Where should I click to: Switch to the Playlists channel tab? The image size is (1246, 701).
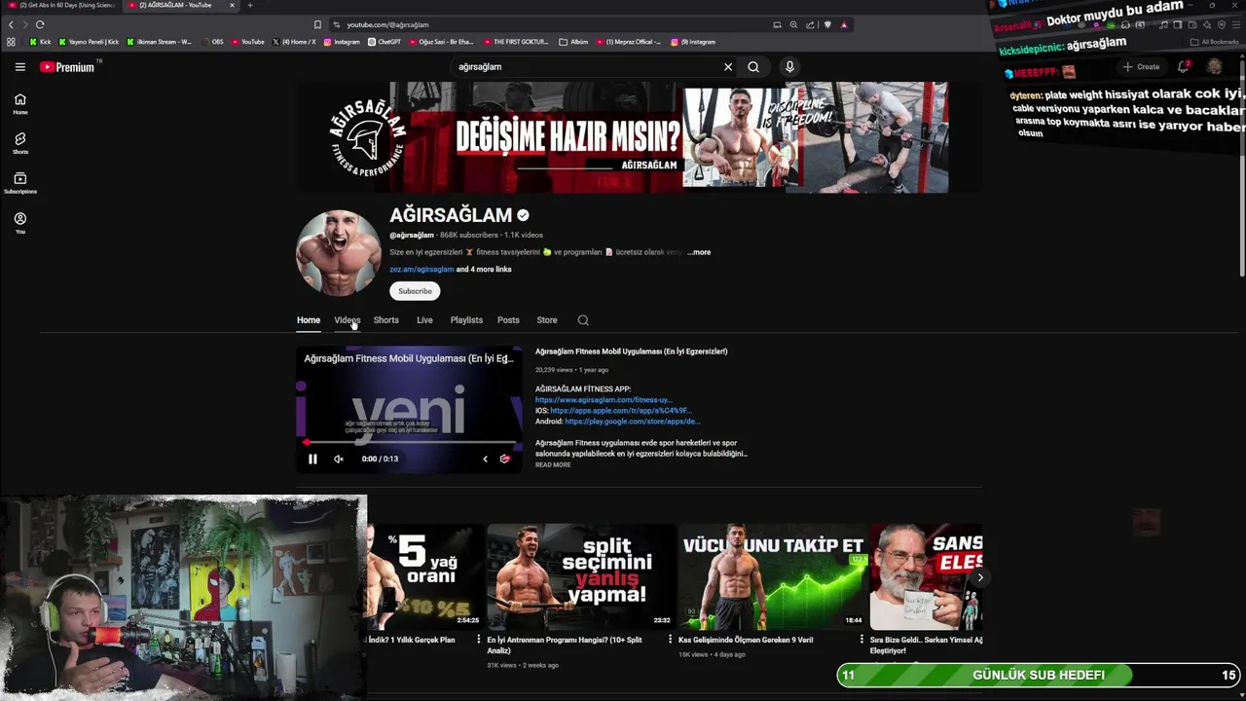click(x=466, y=320)
